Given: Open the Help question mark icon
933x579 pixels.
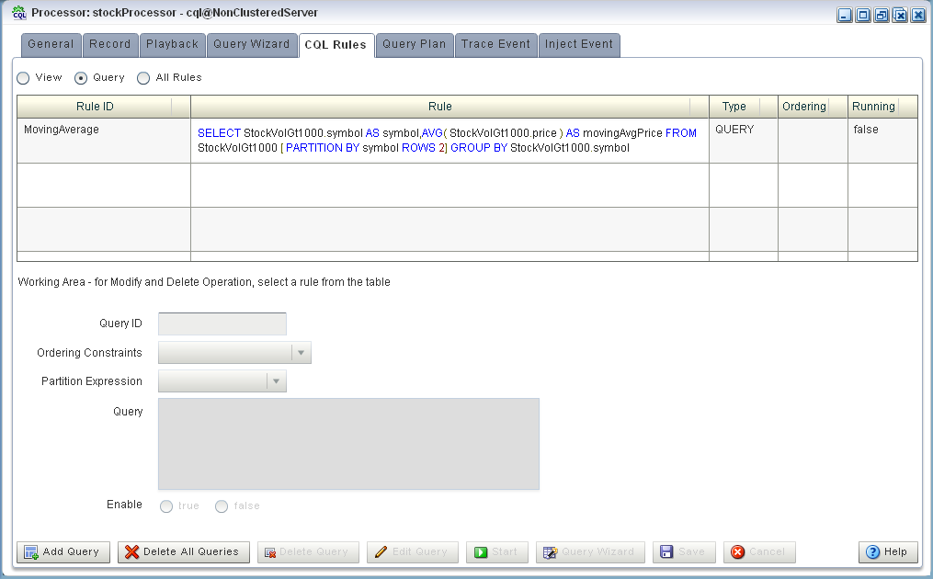Looking at the screenshot, I should 873,551.
